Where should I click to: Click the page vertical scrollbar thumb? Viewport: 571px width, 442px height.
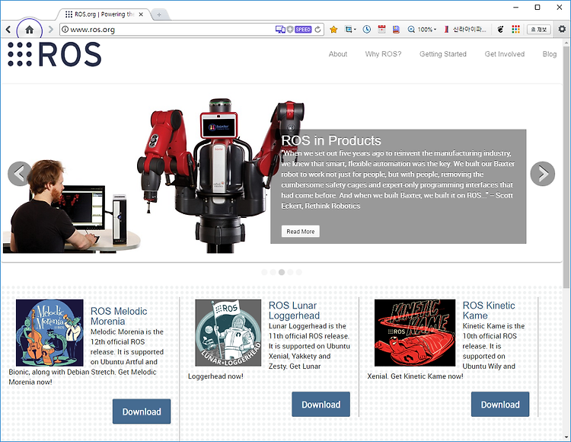tap(566, 166)
